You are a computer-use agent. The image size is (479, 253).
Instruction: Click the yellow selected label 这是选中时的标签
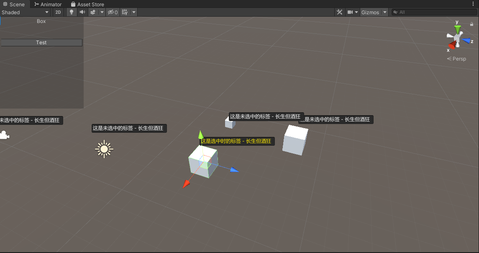click(x=237, y=141)
